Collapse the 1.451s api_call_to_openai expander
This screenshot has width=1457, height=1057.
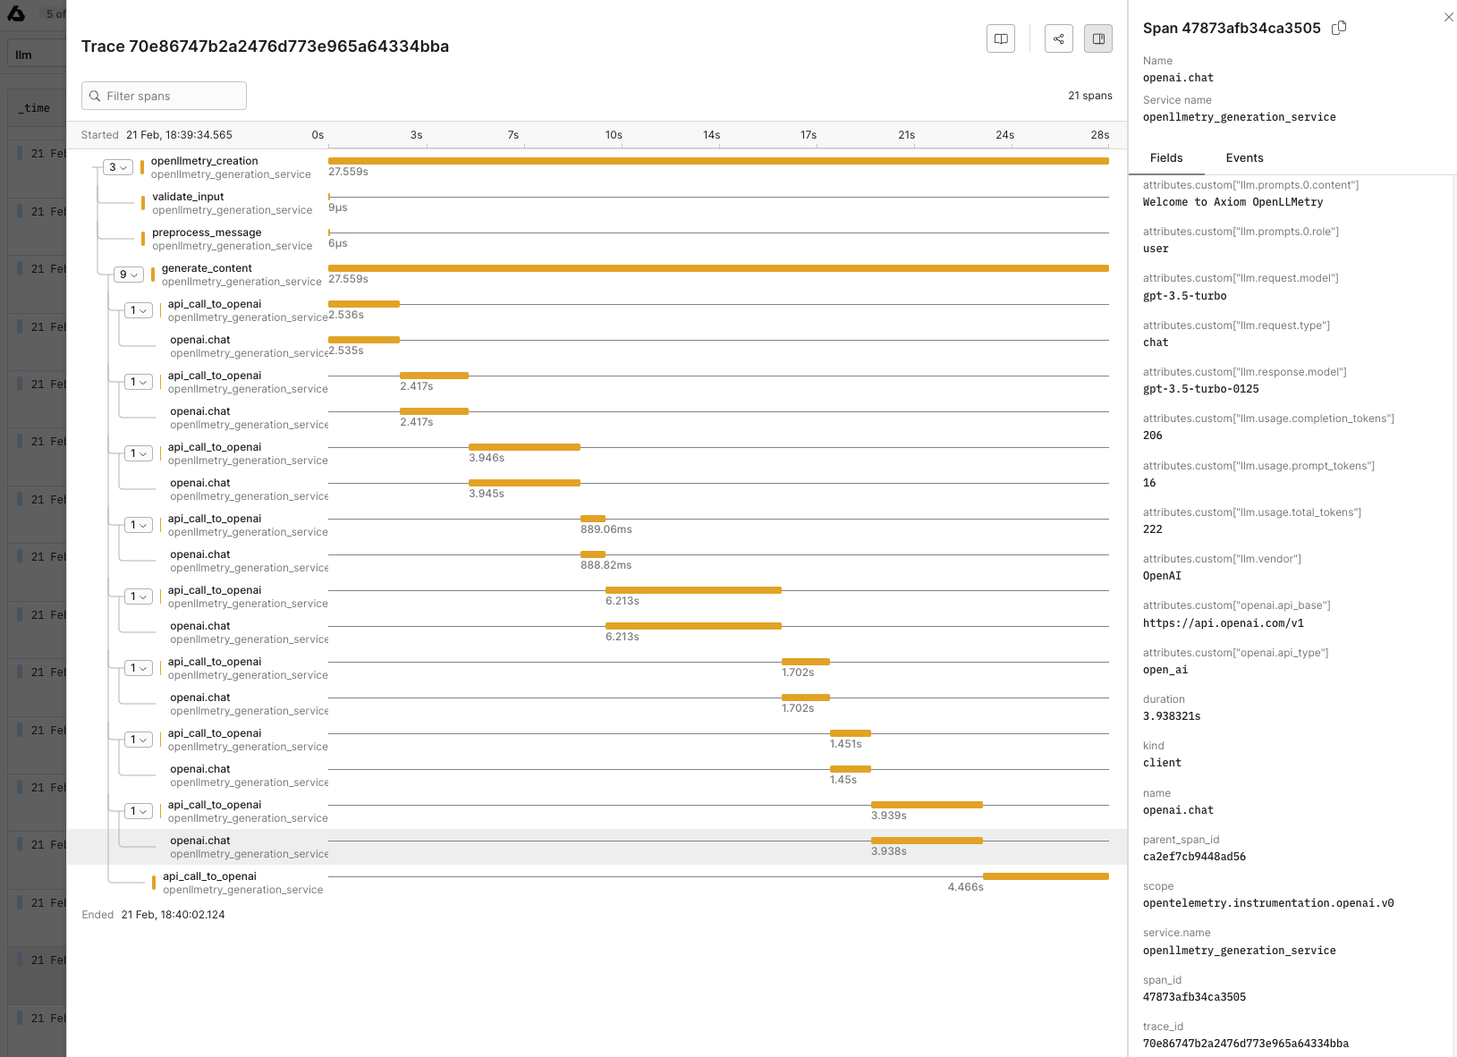pos(139,740)
